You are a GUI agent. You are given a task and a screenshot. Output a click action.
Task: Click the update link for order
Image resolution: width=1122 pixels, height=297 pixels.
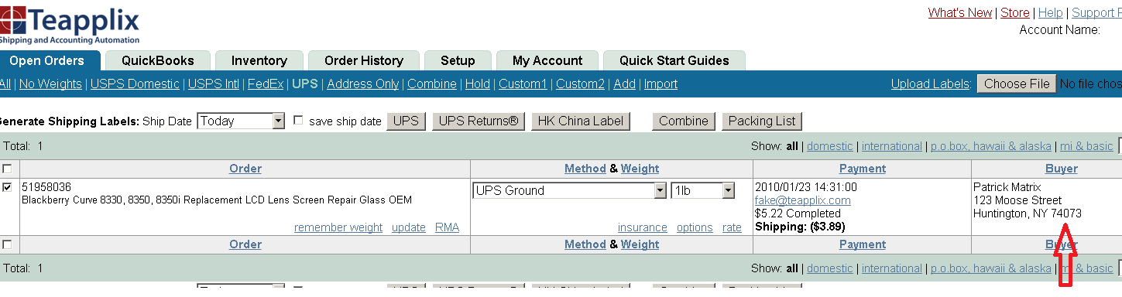409,227
